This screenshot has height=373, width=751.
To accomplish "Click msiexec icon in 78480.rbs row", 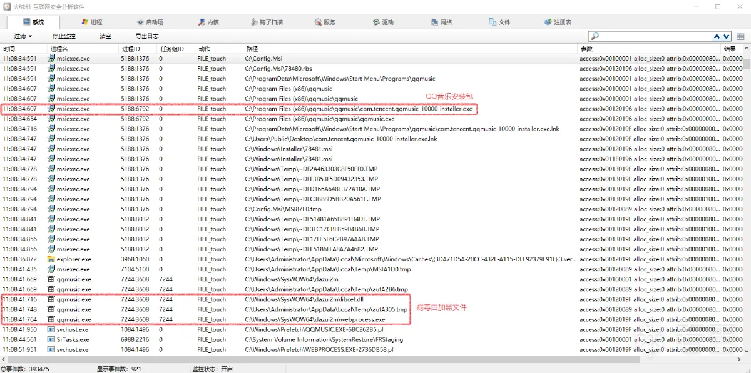I will [52, 68].
